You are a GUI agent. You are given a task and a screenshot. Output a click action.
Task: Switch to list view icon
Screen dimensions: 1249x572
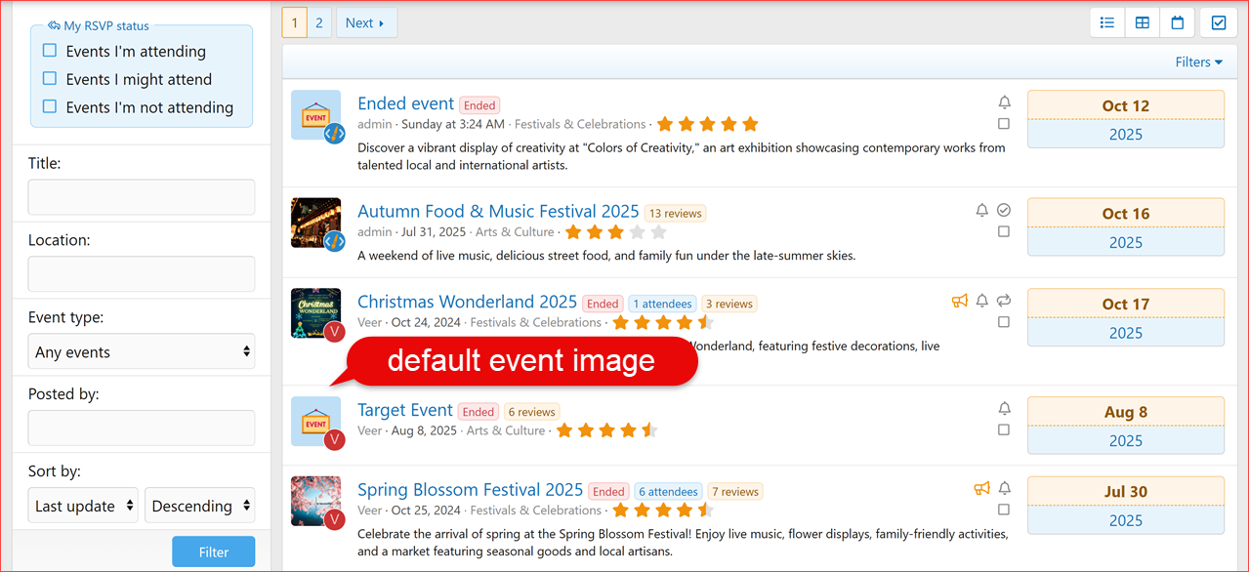(x=1107, y=22)
